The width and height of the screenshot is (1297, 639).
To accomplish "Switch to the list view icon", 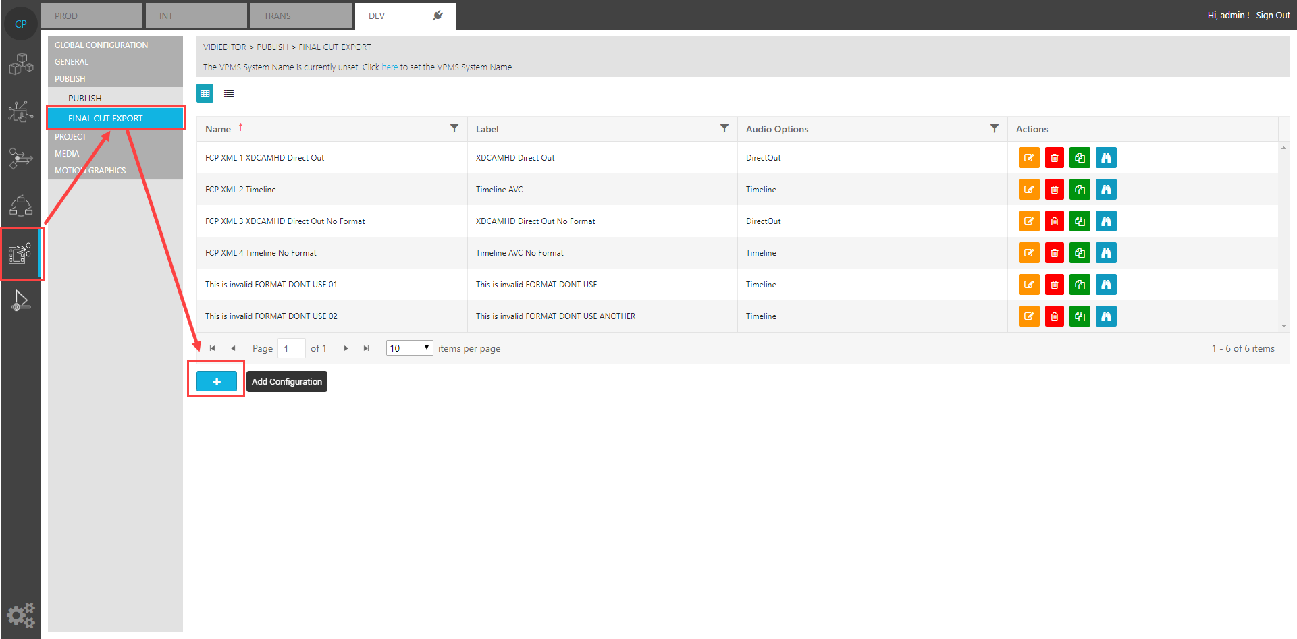I will coord(229,93).
